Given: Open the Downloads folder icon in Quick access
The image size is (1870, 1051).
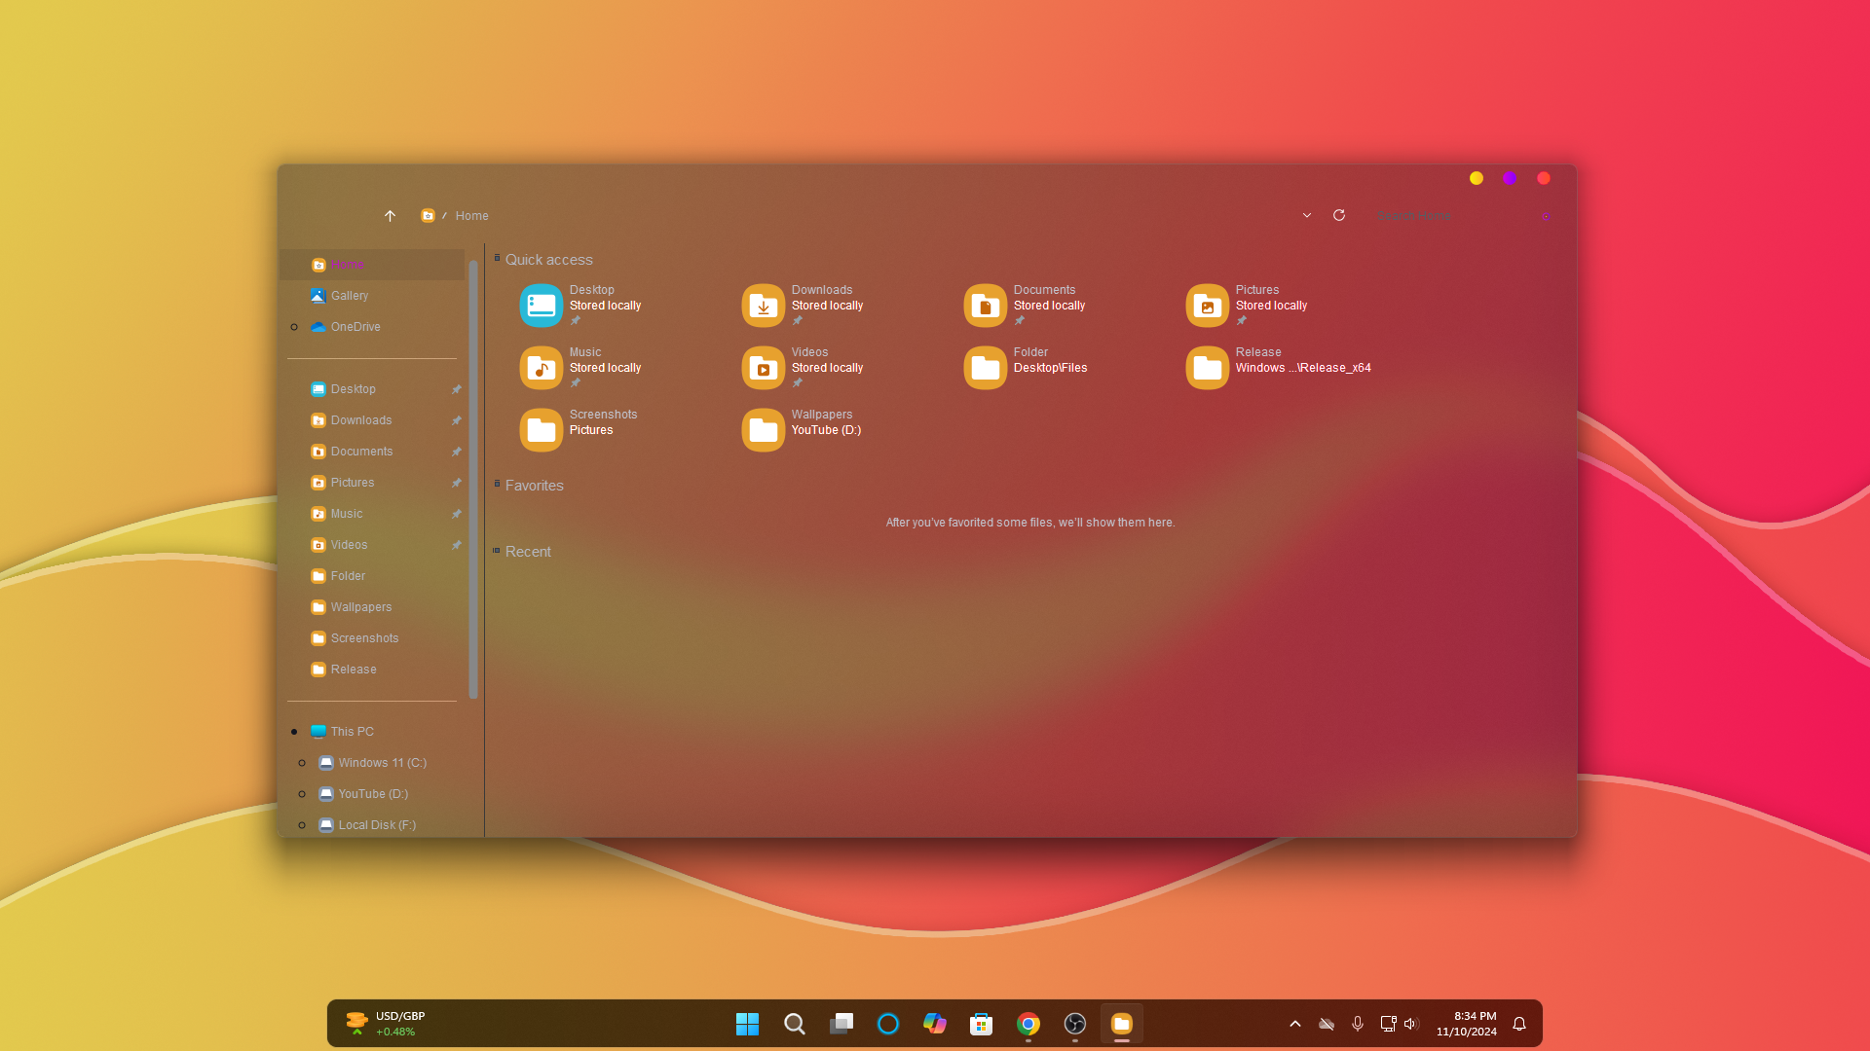Looking at the screenshot, I should (x=764, y=305).
